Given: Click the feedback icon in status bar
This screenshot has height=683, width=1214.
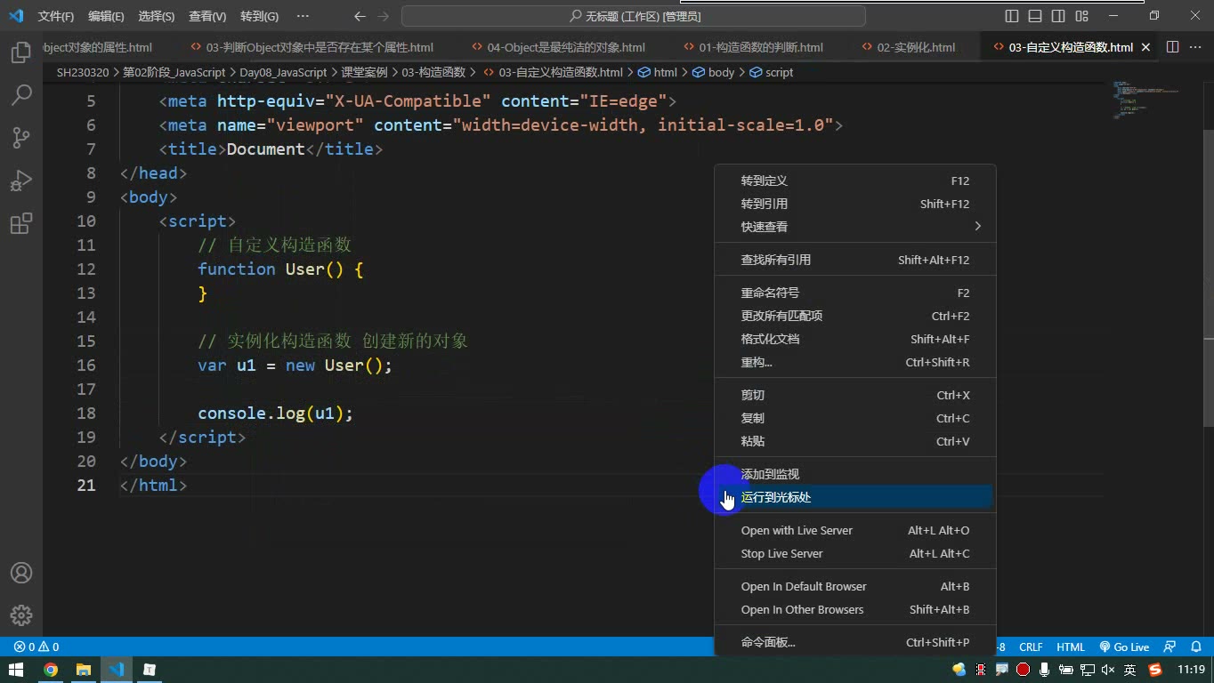Looking at the screenshot, I should (1170, 647).
